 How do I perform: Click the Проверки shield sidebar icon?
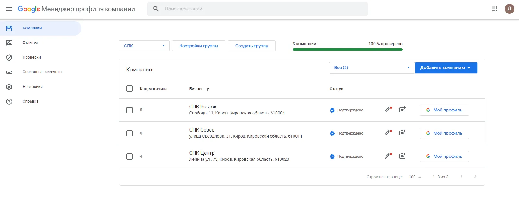click(9, 57)
